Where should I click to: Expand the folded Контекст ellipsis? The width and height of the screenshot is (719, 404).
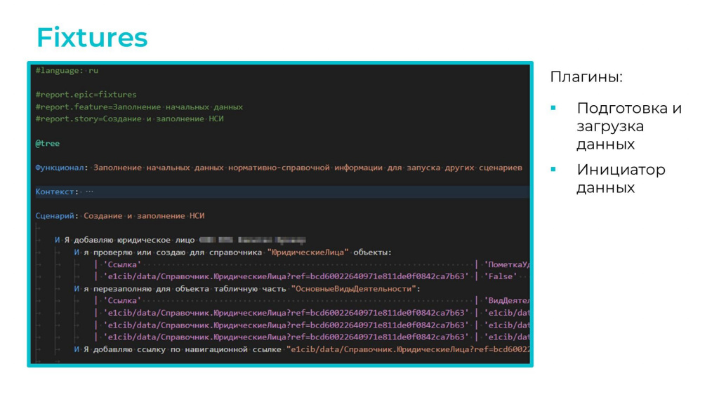point(89,191)
